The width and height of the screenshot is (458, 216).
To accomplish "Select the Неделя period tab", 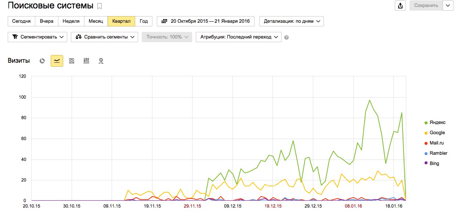I will [71, 21].
